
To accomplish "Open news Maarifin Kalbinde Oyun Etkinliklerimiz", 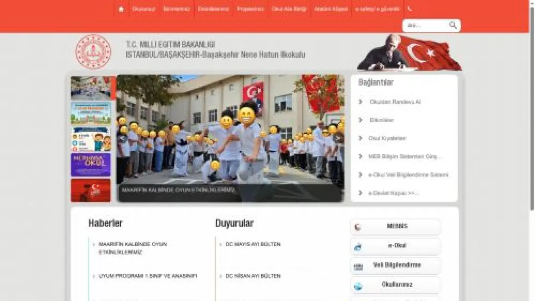I will click(133, 248).
